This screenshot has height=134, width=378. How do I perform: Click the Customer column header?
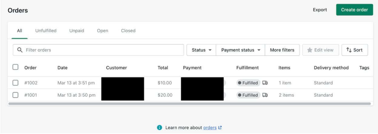(x=117, y=68)
